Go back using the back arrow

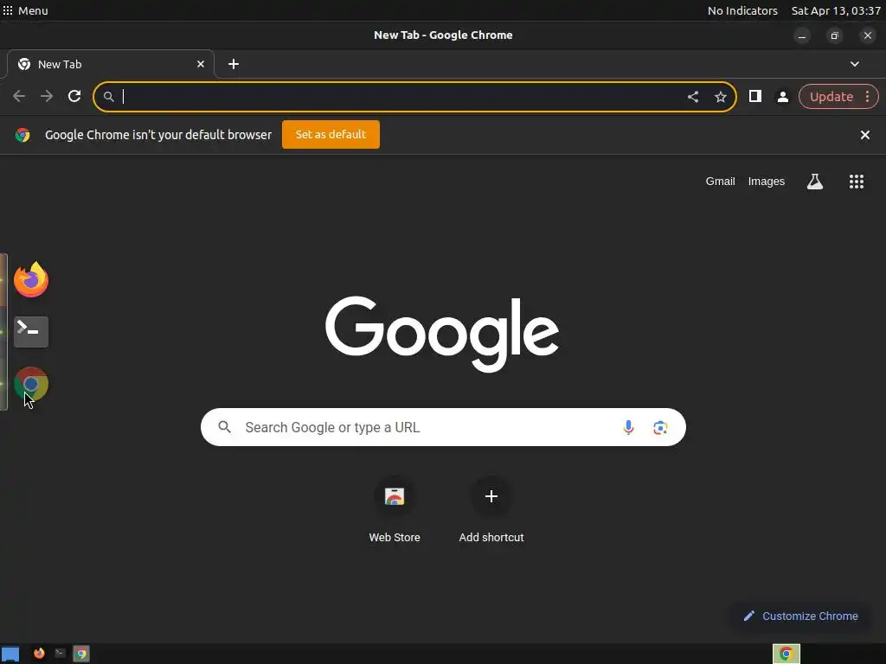pyautogui.click(x=19, y=97)
